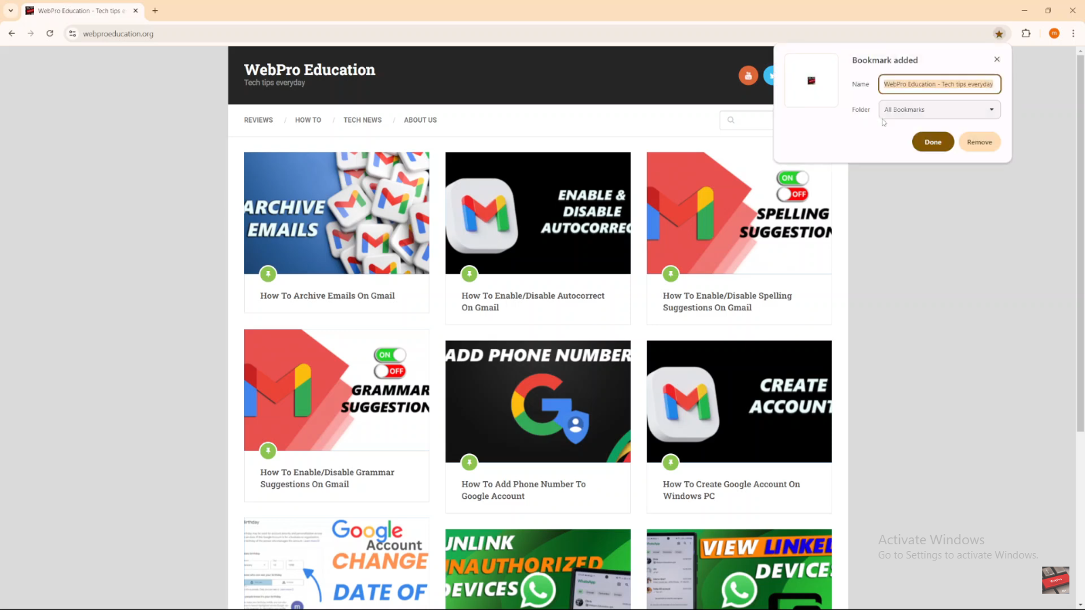
Task: Open the REVIEWS menu item
Action: (x=258, y=120)
